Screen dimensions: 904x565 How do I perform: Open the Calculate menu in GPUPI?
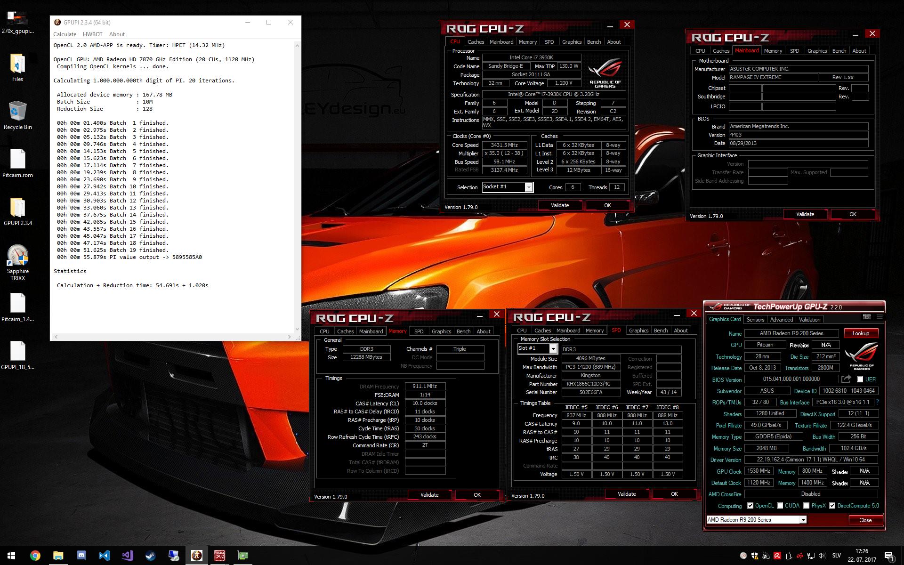65,34
